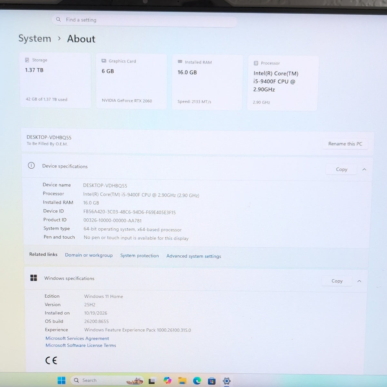This screenshot has width=387, height=387.
Task: Copy the Device specifications
Action: click(x=342, y=169)
